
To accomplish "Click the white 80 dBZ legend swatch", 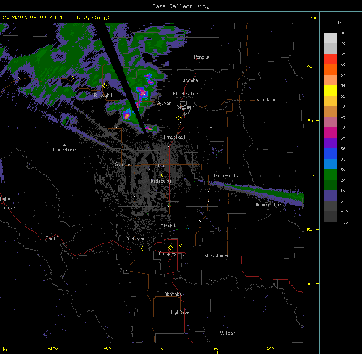I will [x=330, y=38].
